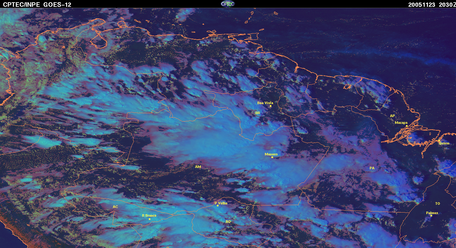Viewport: 456px width, 248px height.
Task: Click the AC state label
Action: click(115, 207)
